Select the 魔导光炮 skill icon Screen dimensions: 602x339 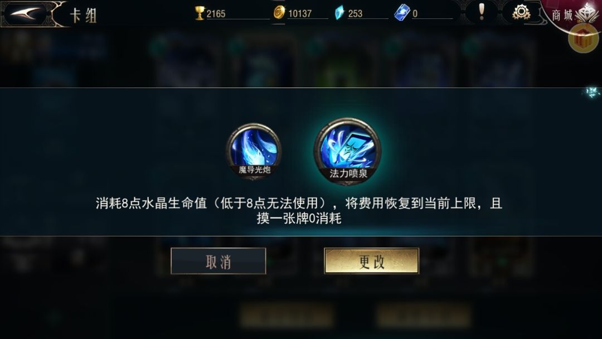click(254, 151)
